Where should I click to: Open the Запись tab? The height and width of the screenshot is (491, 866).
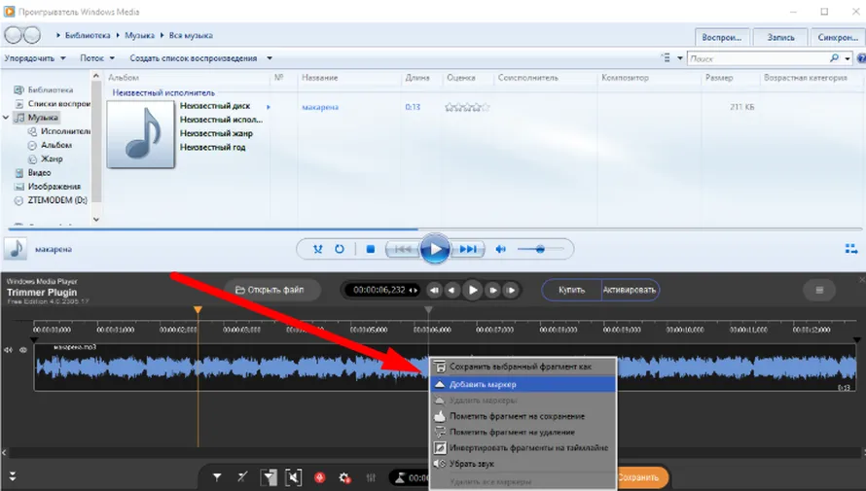(780, 38)
